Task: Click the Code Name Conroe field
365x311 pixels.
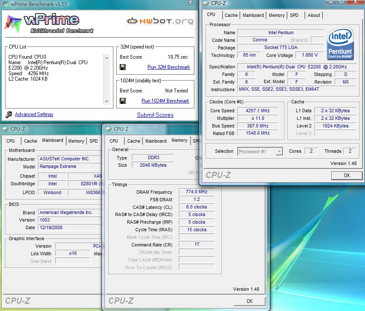Action: 260,40
